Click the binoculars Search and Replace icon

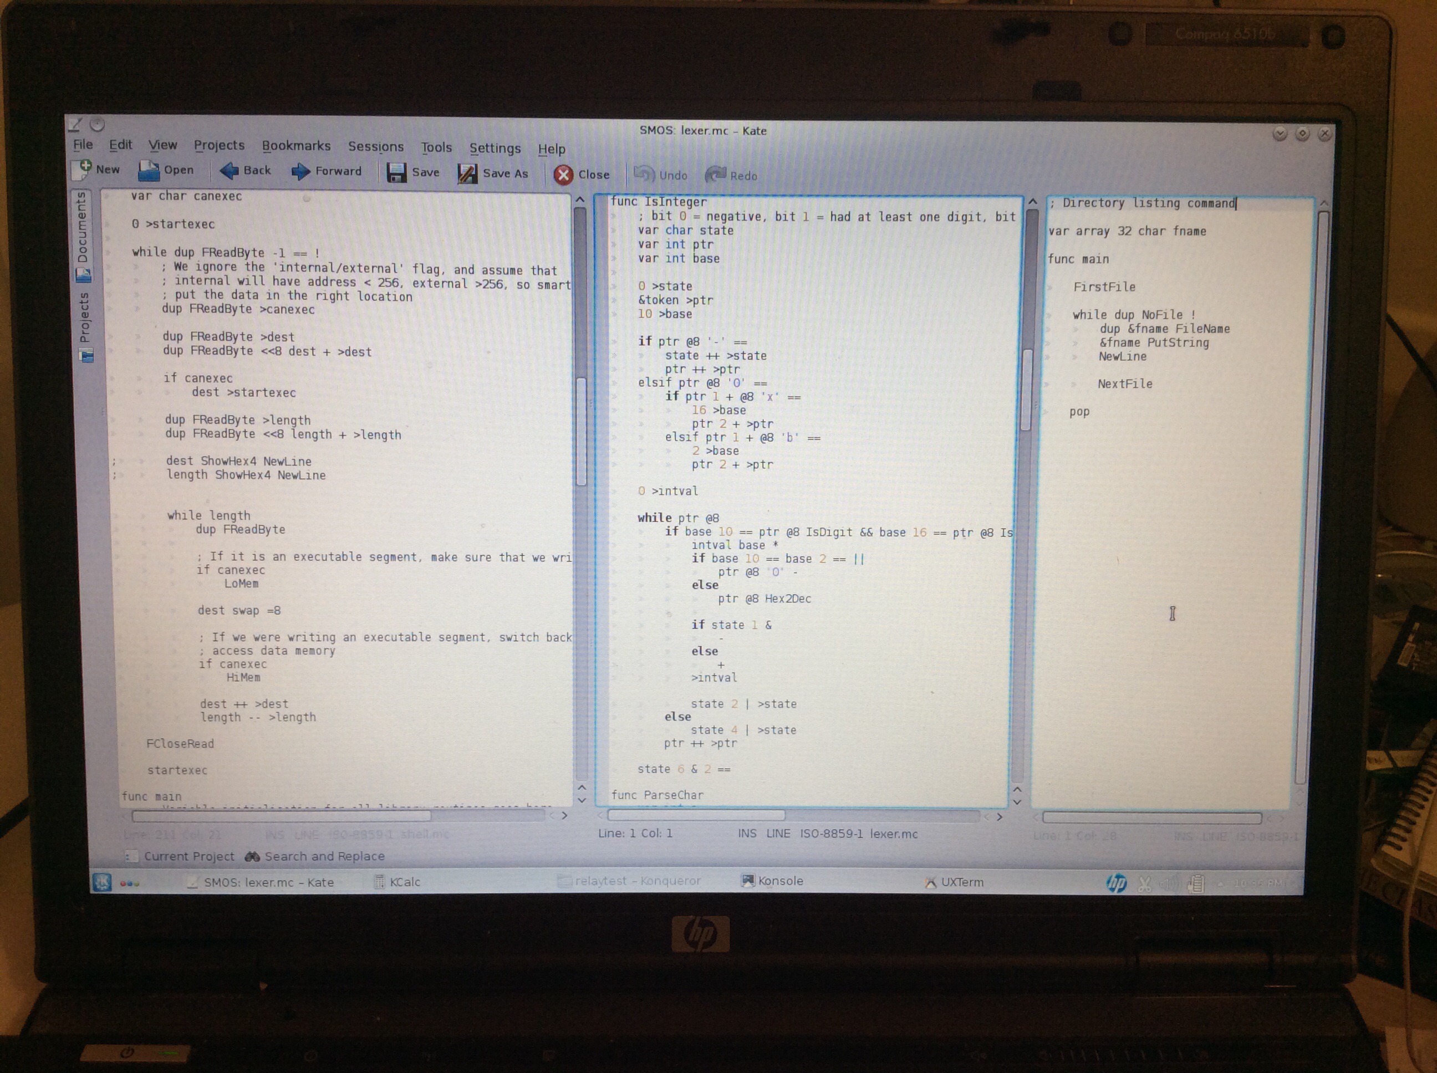click(x=252, y=857)
